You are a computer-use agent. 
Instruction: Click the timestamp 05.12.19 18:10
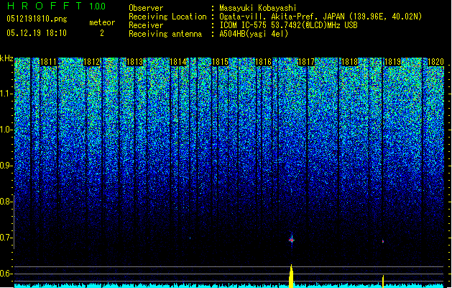[37, 33]
